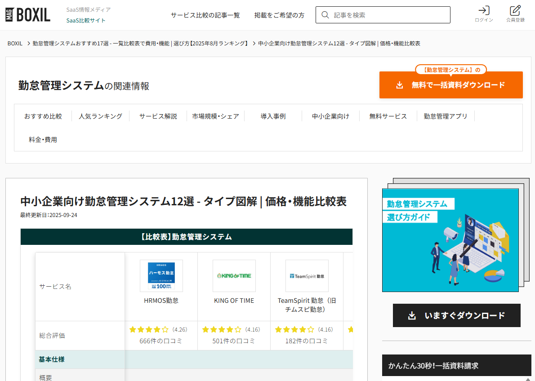Open the KING OF TIME logo
This screenshot has height=381, width=535.
tap(234, 276)
